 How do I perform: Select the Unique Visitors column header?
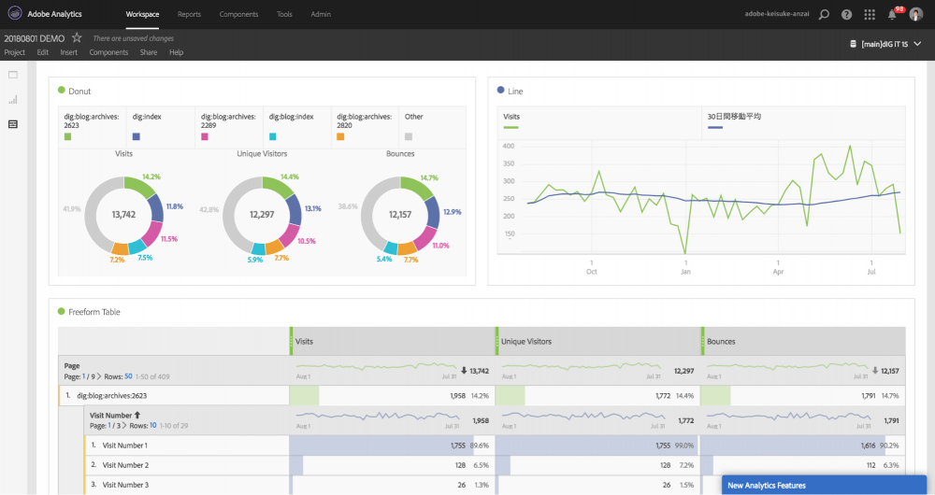point(598,341)
